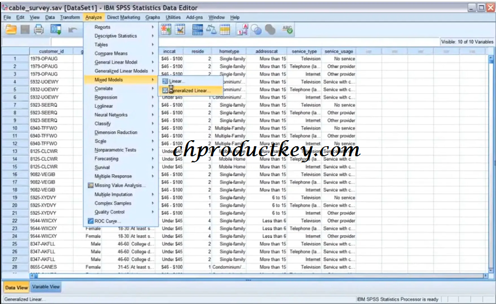Click the Insert Cases toolbar icon

[x=166, y=30]
